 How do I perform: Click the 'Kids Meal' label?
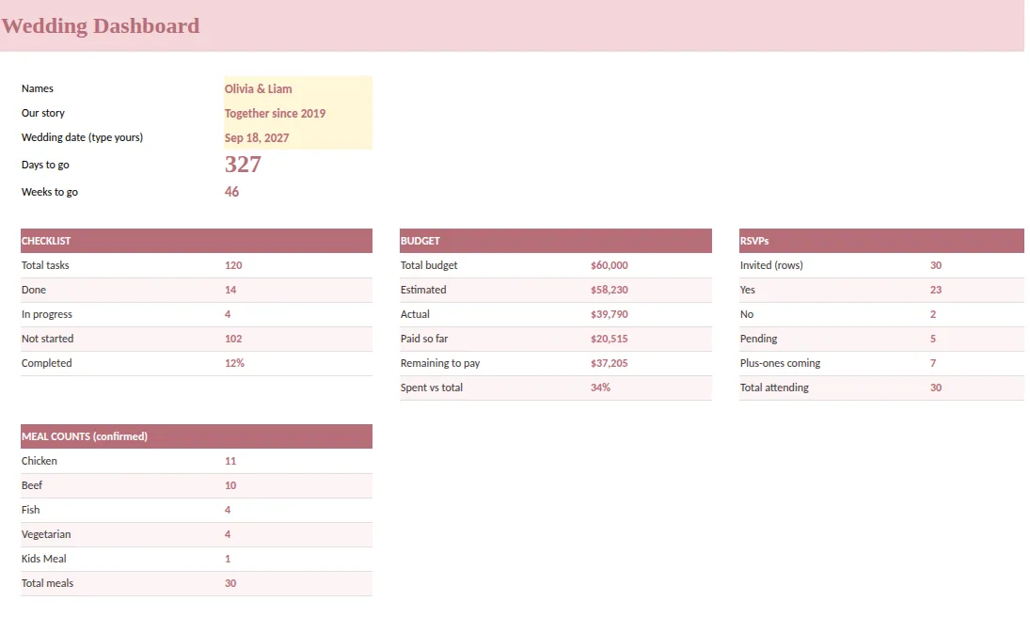point(44,560)
